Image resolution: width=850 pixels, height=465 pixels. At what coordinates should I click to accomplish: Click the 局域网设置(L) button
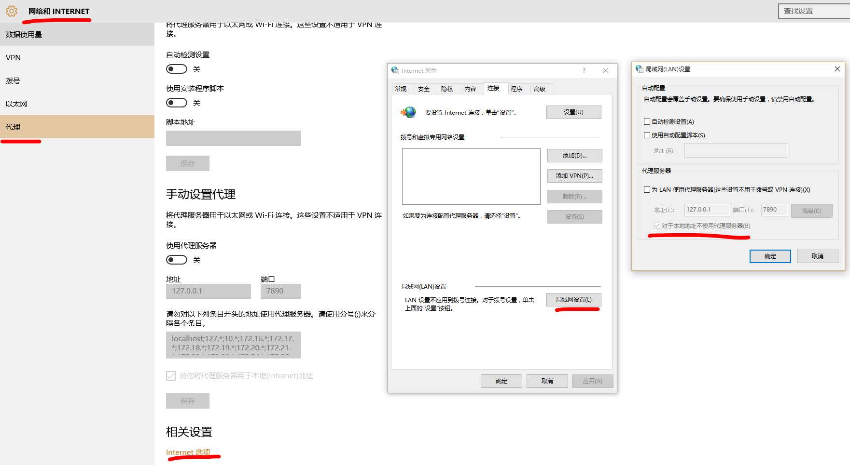click(x=573, y=299)
